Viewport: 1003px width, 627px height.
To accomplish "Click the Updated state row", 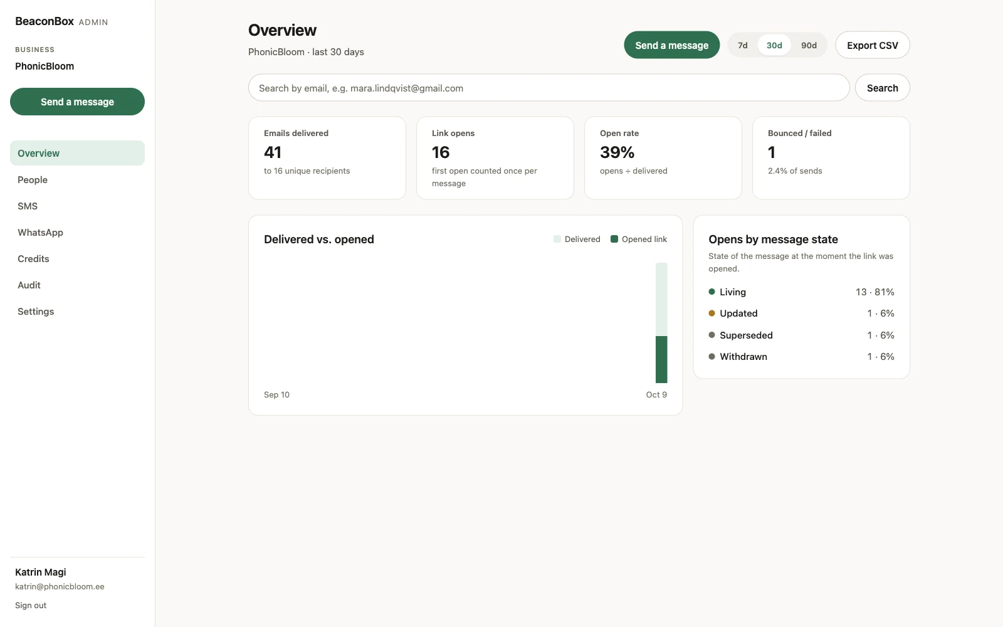I will (801, 313).
